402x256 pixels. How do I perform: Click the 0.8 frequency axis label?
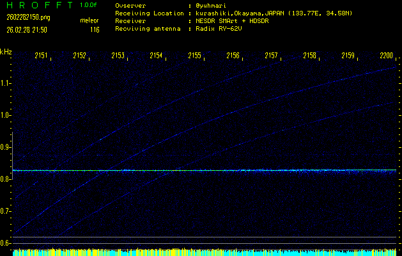[6, 179]
